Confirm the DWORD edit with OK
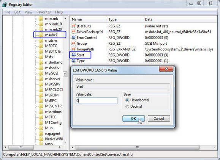The height and width of the screenshot is (160, 220). [133, 119]
